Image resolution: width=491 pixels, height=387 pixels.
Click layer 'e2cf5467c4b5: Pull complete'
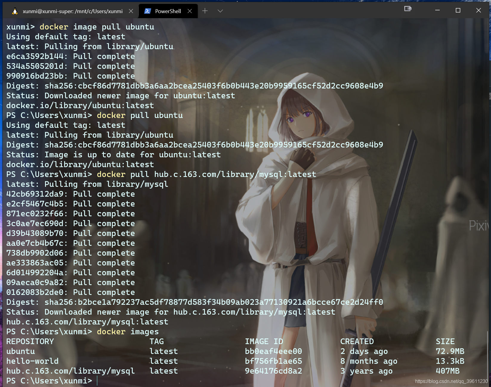pos(70,204)
